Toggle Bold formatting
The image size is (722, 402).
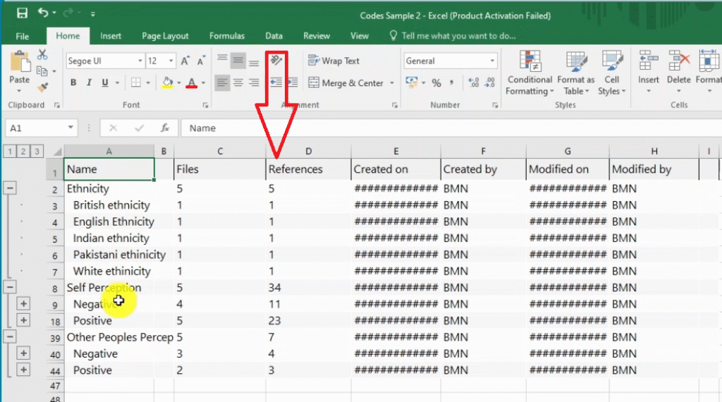click(x=73, y=83)
